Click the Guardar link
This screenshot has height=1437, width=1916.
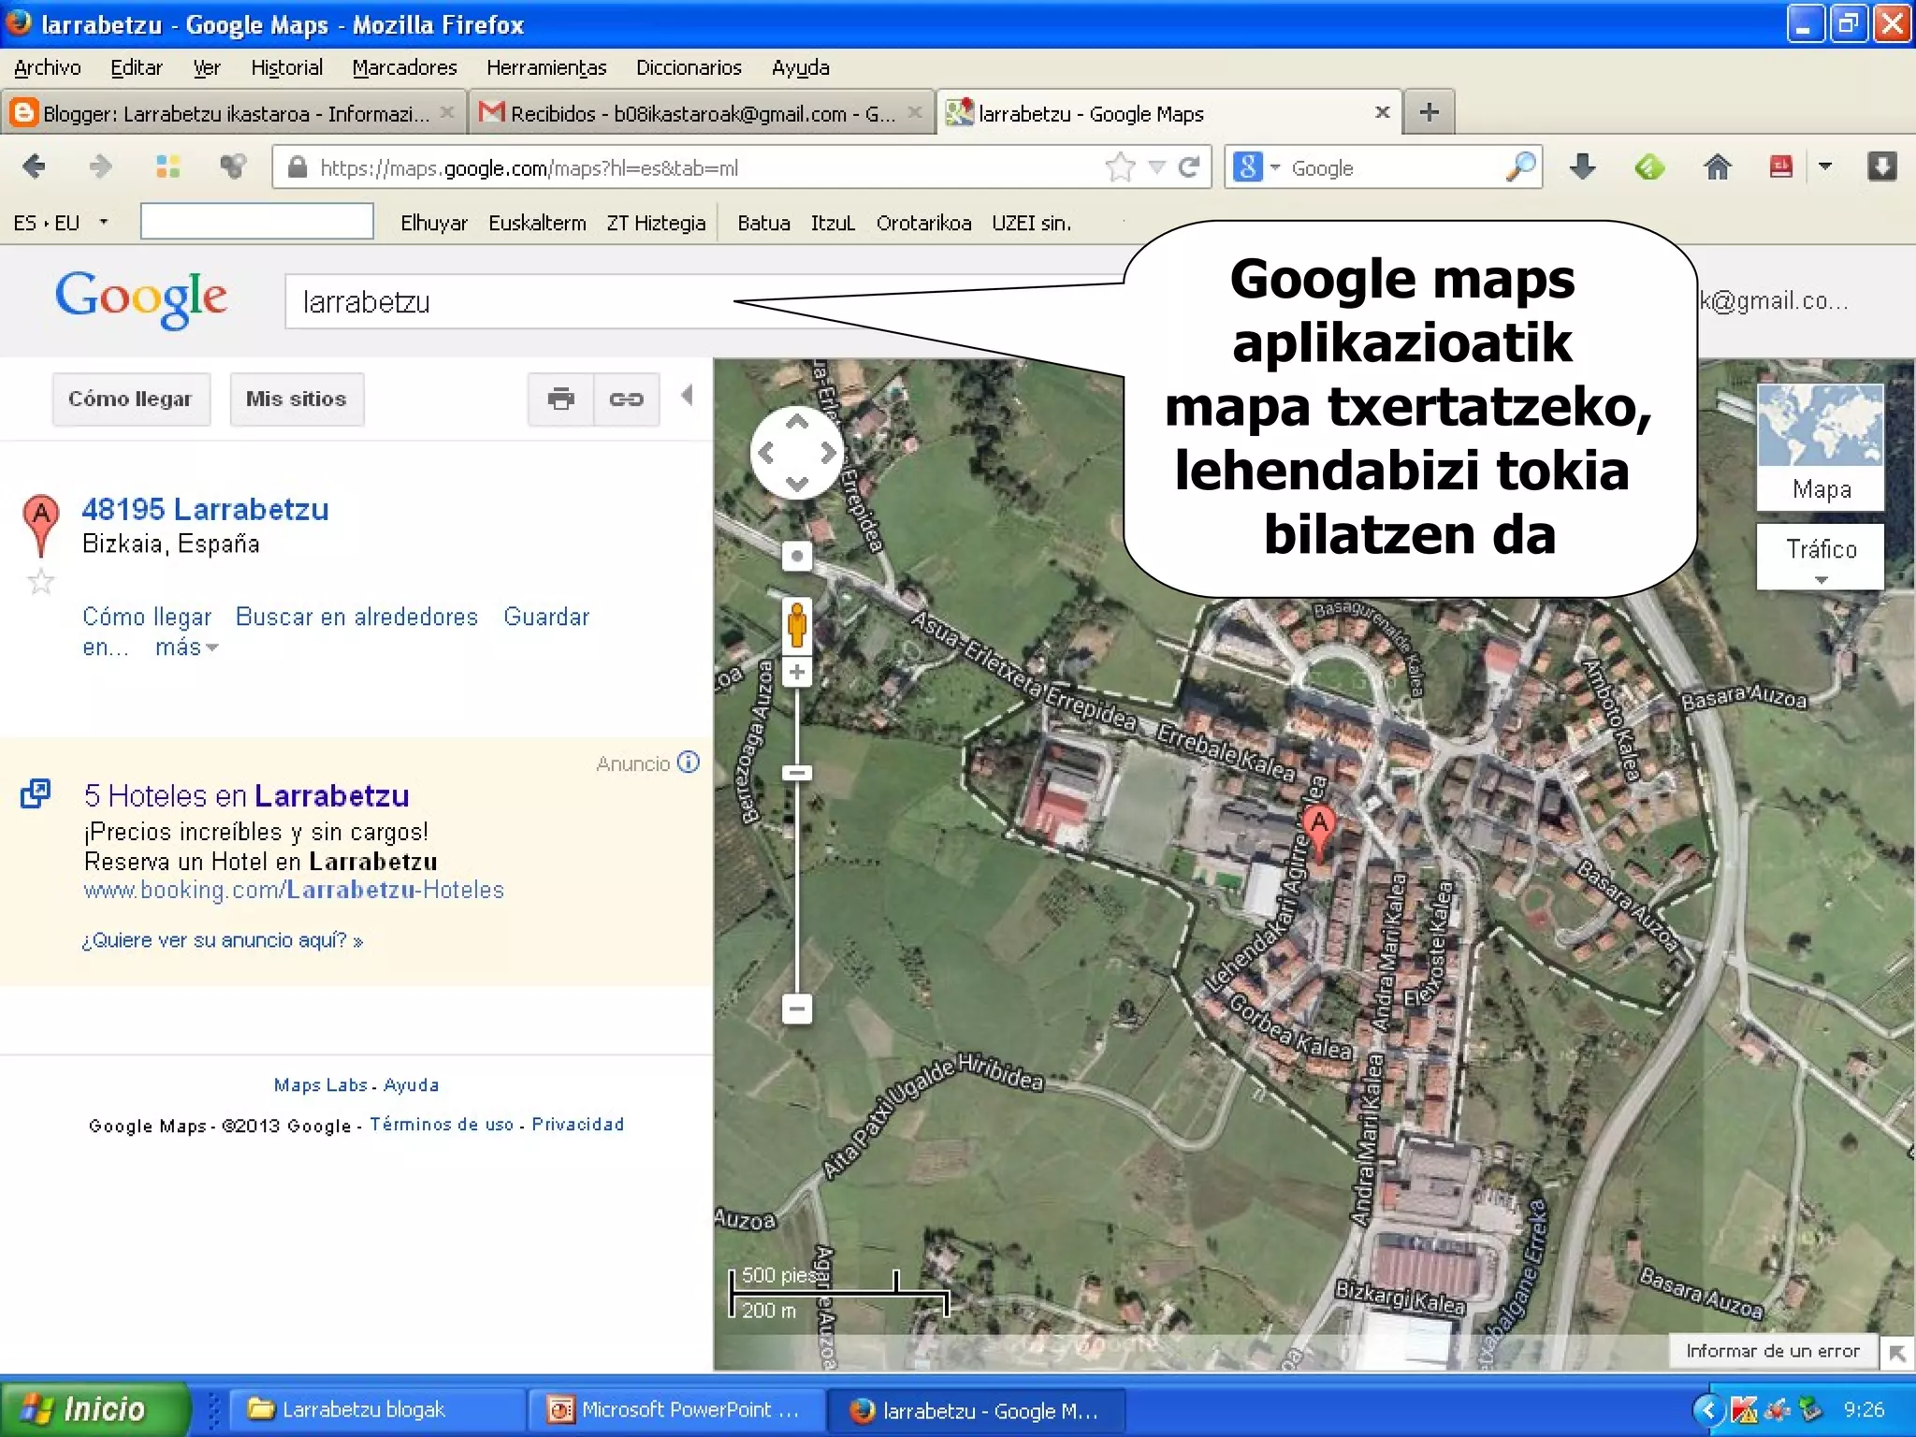[546, 617]
